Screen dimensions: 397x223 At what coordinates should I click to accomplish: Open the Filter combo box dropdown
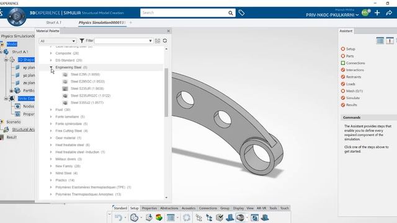(x=150, y=41)
